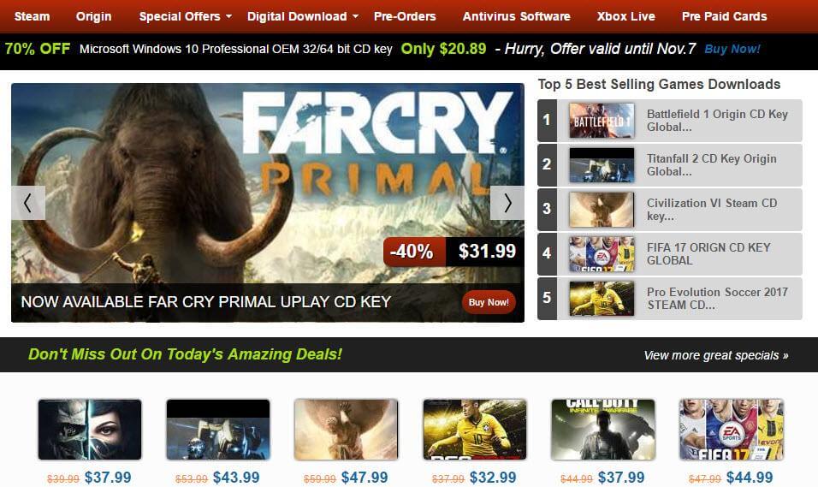Select the FIFA 17 best seller thumbnail
Image resolution: width=818 pixels, height=487 pixels.
(x=602, y=254)
